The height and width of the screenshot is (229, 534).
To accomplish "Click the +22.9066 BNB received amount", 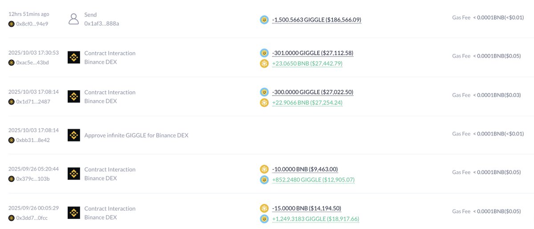I will coord(307,103).
